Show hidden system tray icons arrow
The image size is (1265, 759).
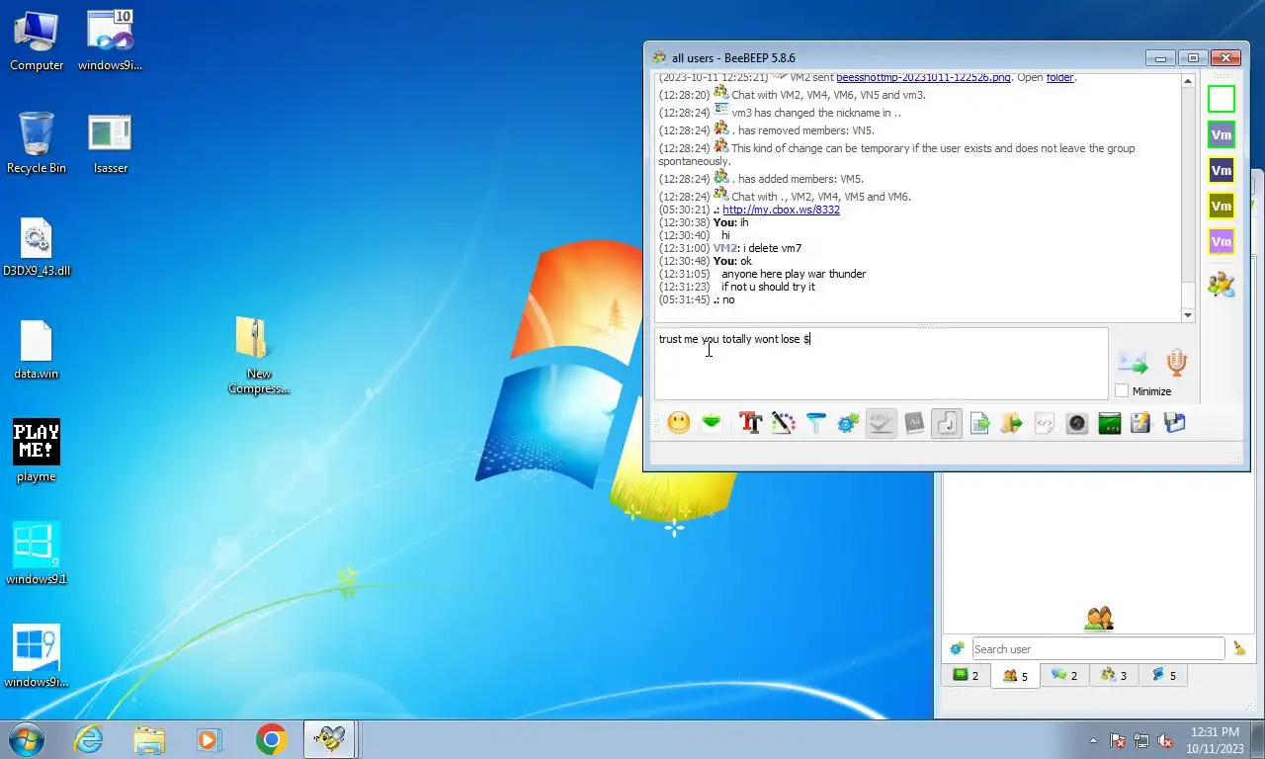(x=1093, y=740)
